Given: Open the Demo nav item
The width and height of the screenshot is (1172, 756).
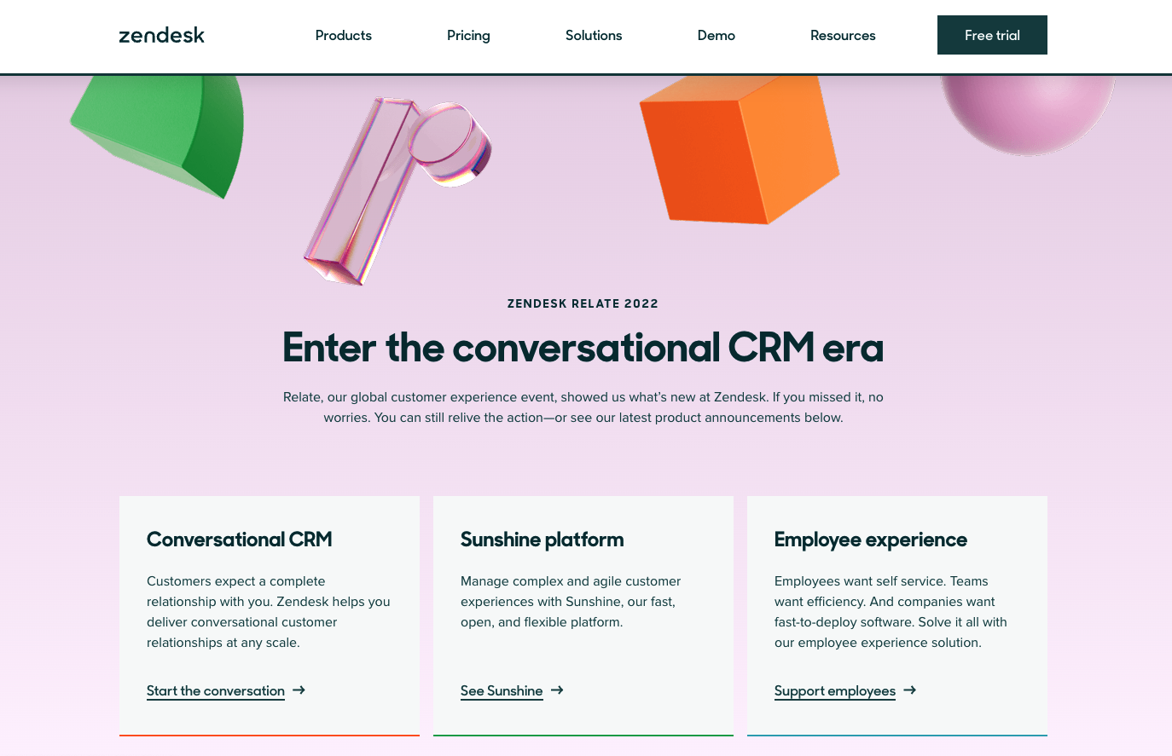Looking at the screenshot, I should click(717, 35).
